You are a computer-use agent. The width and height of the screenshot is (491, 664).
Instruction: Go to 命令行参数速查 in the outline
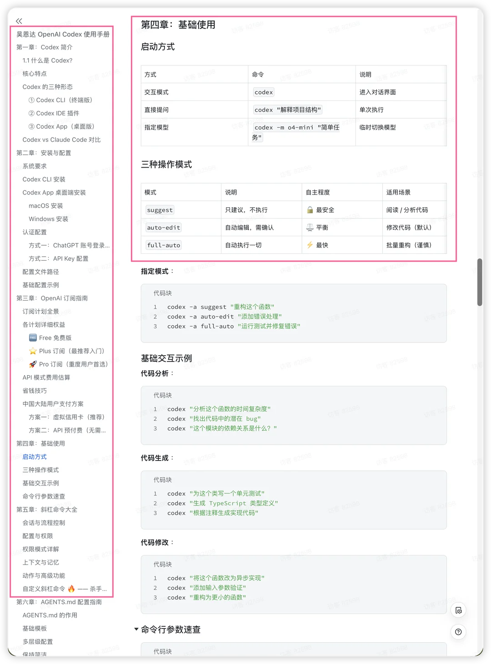44,496
